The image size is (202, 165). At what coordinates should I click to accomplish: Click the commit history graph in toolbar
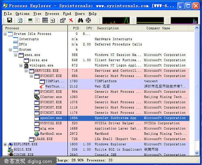click(150, 21)
